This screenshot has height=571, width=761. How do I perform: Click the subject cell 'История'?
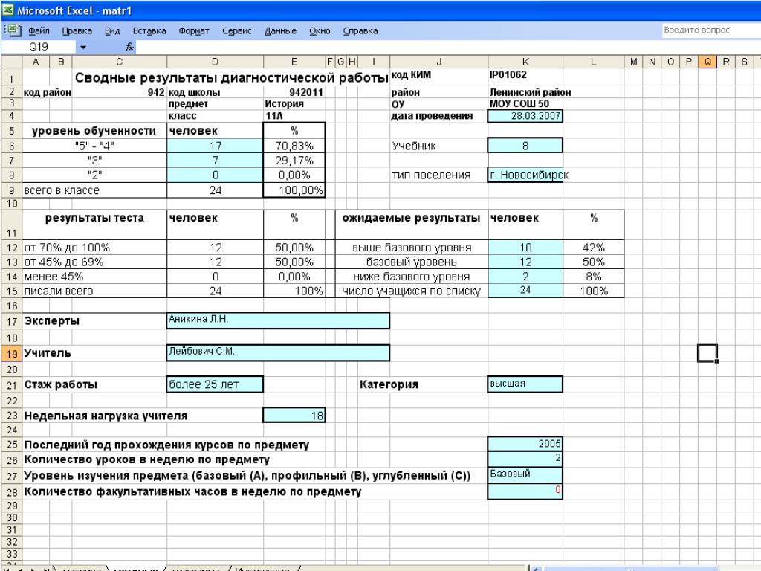(x=294, y=103)
